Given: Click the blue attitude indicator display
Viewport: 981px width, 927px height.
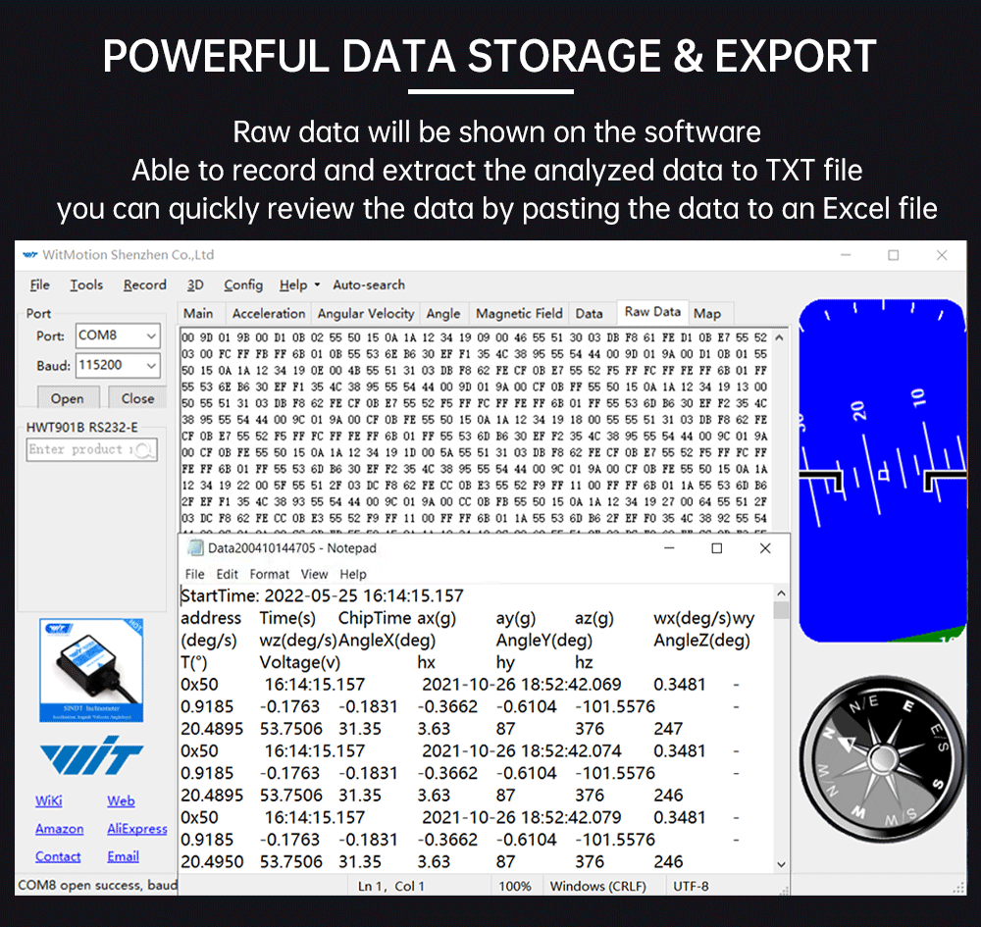Looking at the screenshot, I should click(x=883, y=471).
